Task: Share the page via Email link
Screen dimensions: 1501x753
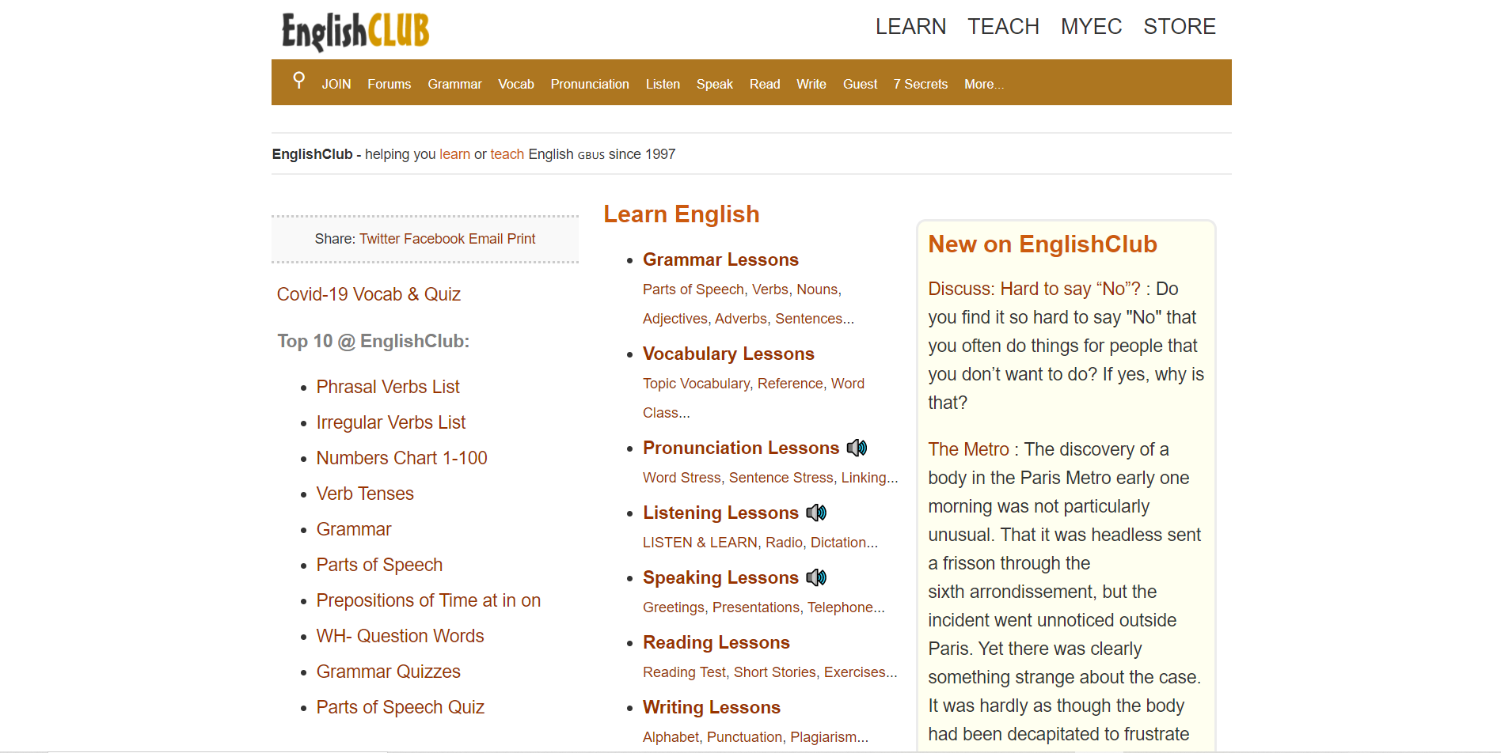Action: (486, 239)
